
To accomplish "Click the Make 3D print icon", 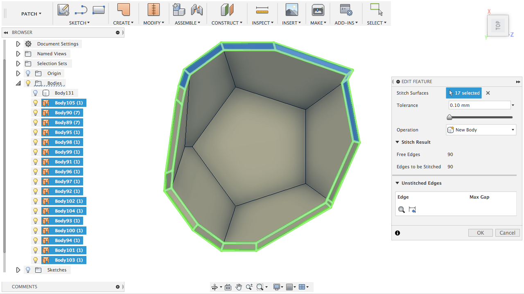I will click(x=318, y=10).
